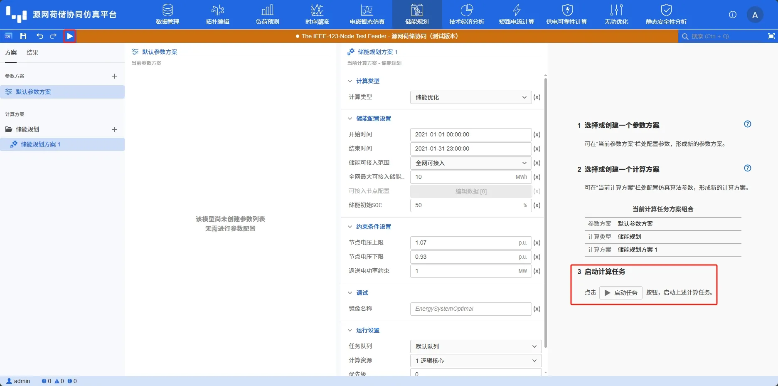
Task: Add a new 参数方案 with plus icon
Action: point(115,76)
